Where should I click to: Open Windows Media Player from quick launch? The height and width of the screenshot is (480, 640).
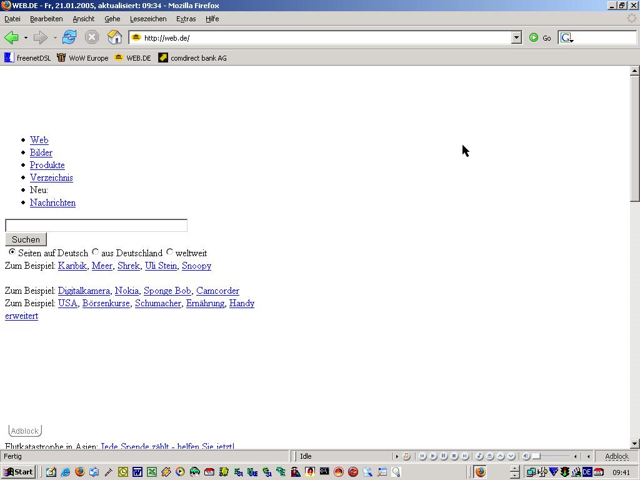click(180, 472)
